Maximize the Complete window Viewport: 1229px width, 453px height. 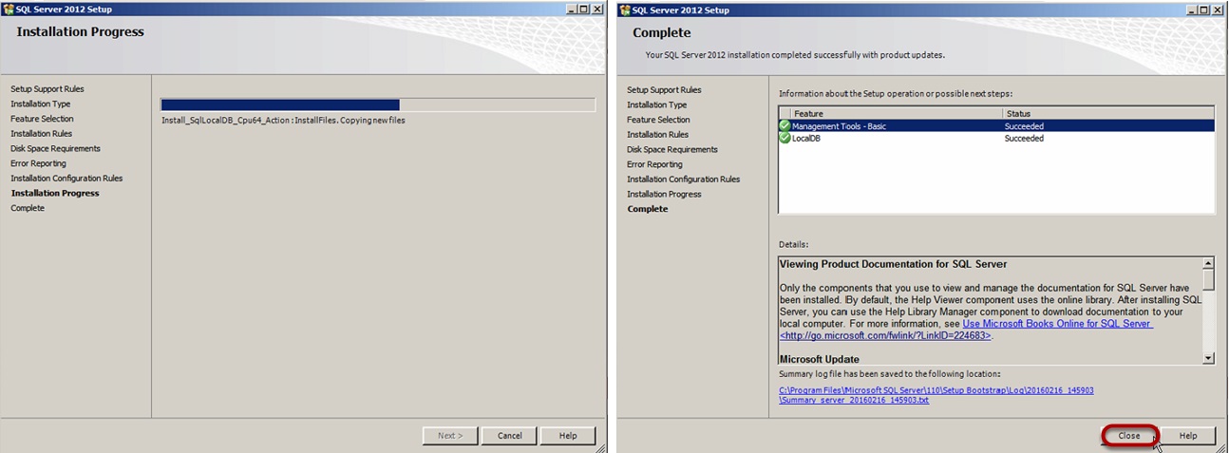[1203, 9]
